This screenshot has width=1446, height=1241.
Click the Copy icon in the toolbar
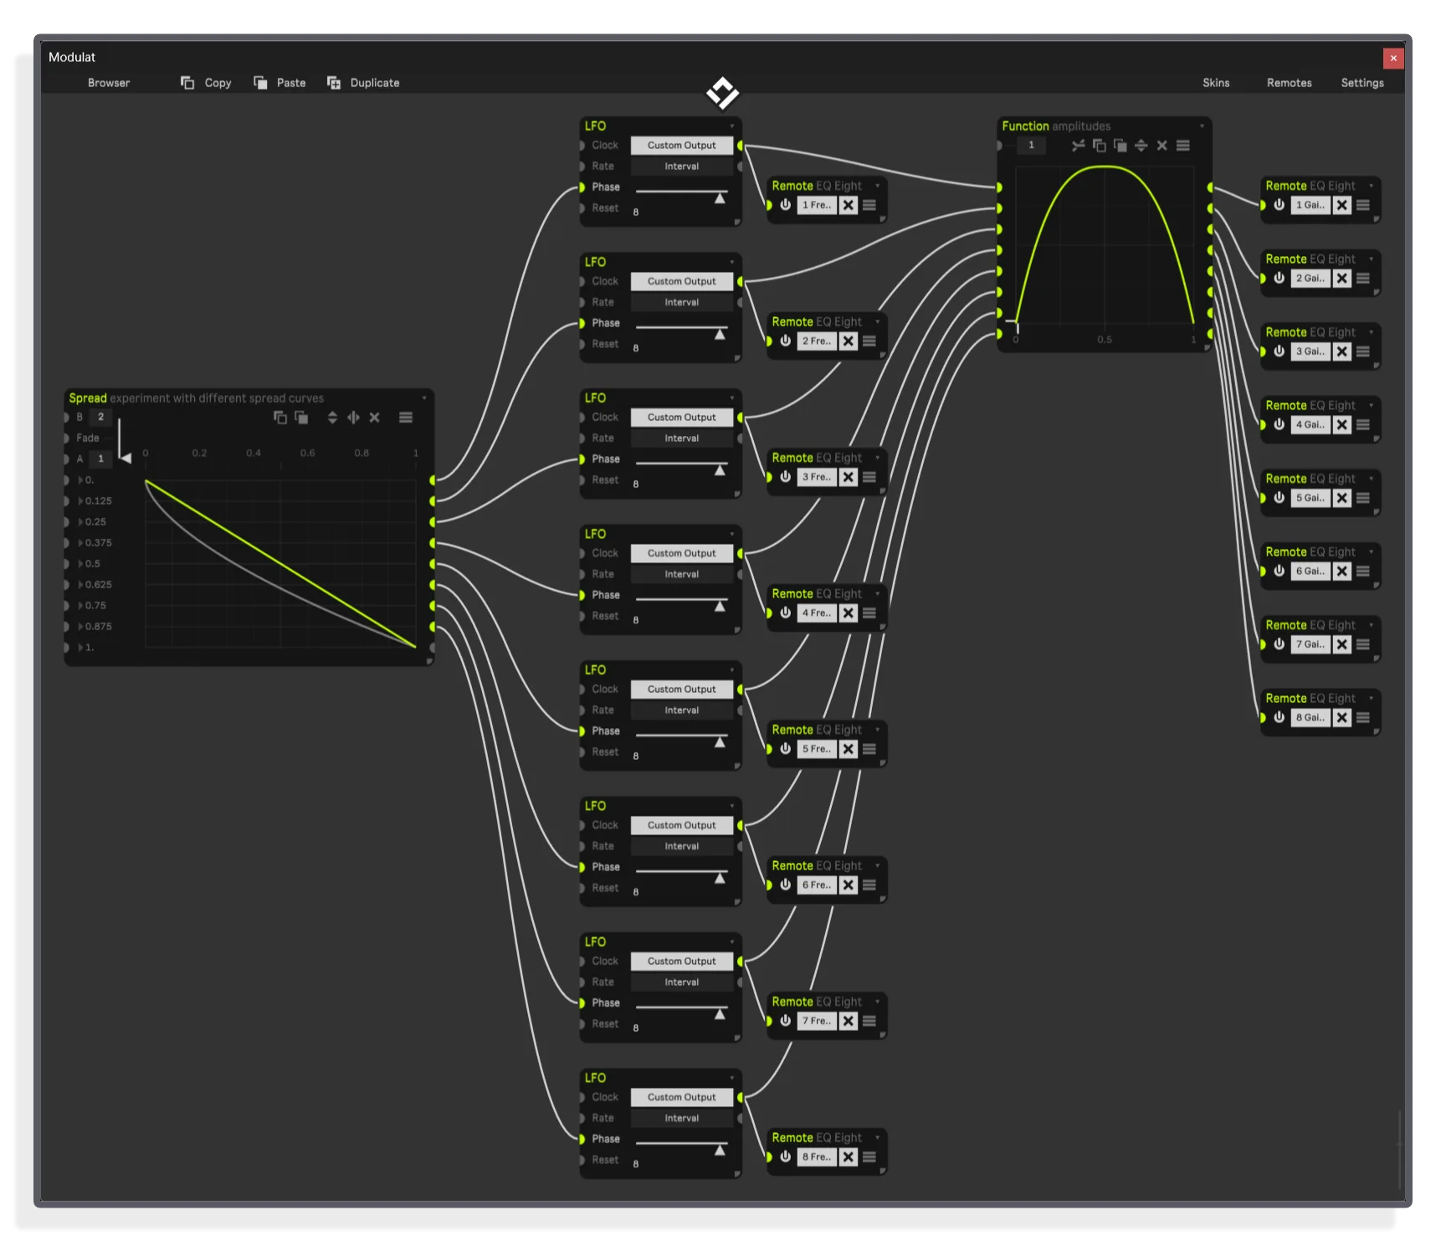pos(187,83)
